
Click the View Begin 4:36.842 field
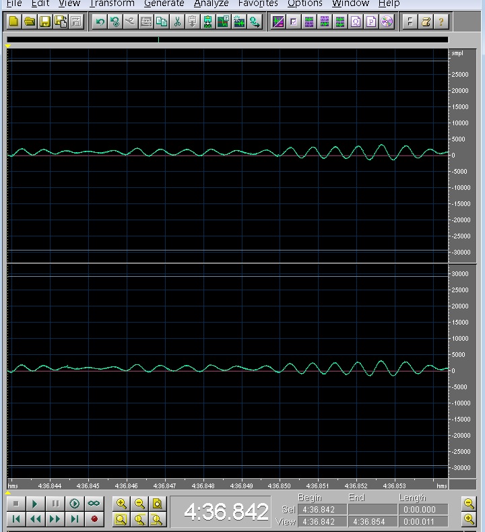[x=323, y=521]
